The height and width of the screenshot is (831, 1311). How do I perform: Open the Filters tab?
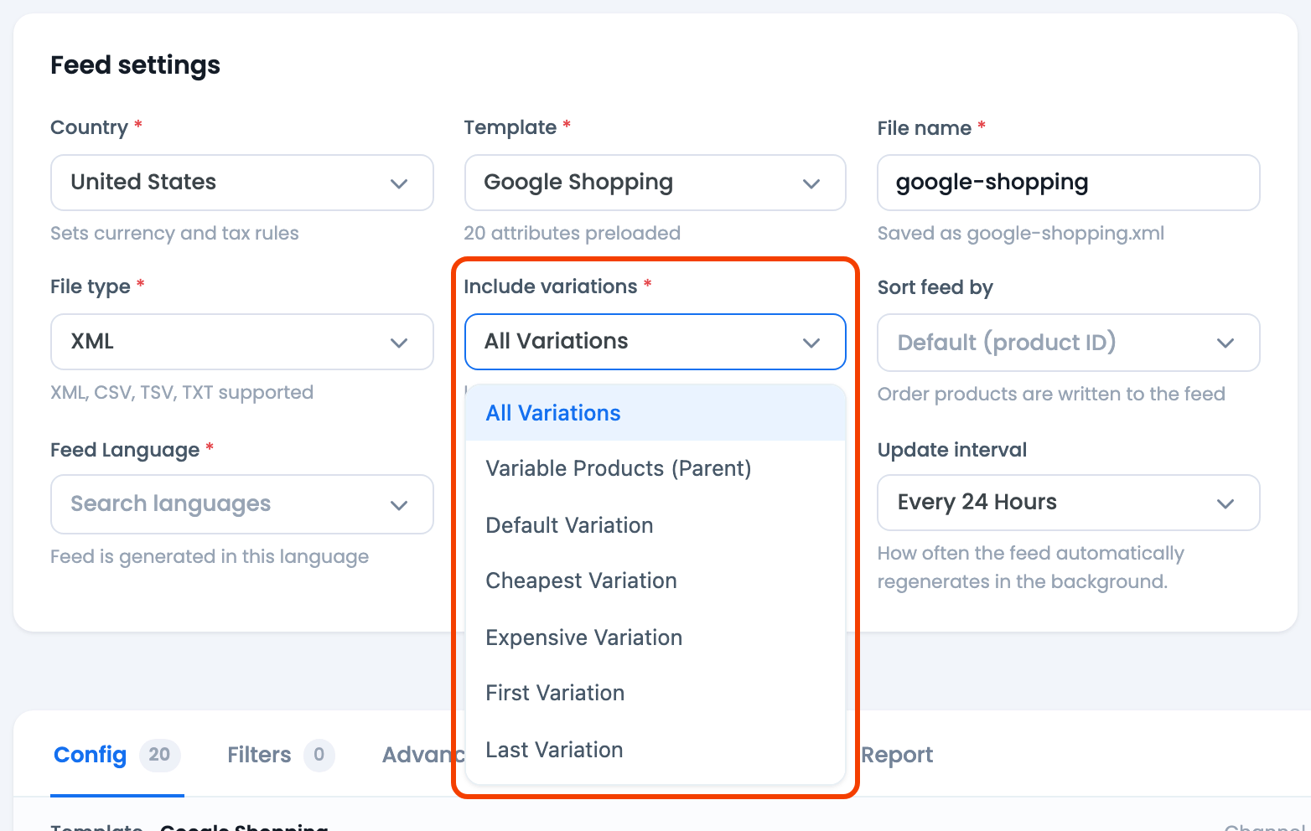click(281, 755)
